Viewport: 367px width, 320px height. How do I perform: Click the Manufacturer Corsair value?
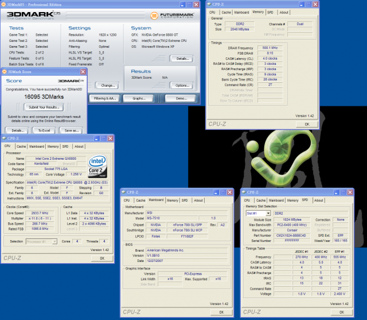(x=292, y=230)
